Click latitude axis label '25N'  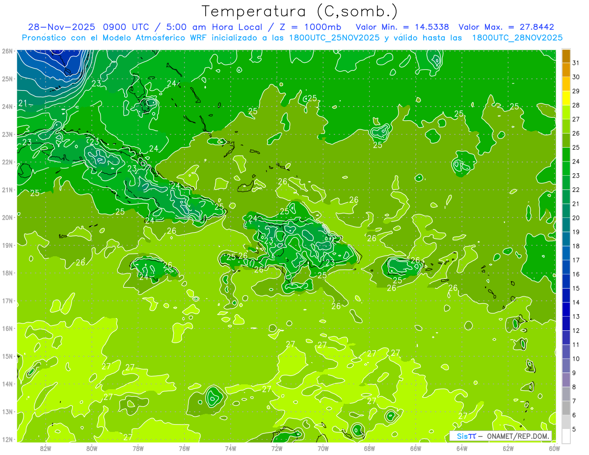click(7, 79)
